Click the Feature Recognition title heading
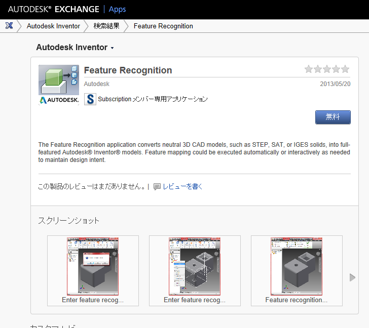This screenshot has height=328, width=369. pos(128,70)
